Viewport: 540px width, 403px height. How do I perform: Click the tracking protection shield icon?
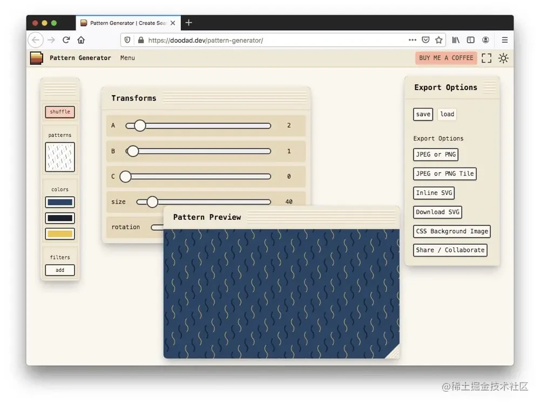127,40
